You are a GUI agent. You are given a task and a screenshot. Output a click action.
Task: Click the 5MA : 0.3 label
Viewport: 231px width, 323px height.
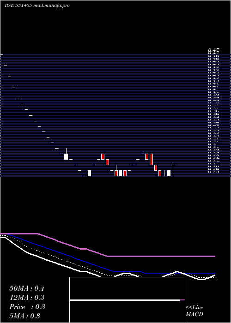[x=25, y=316]
